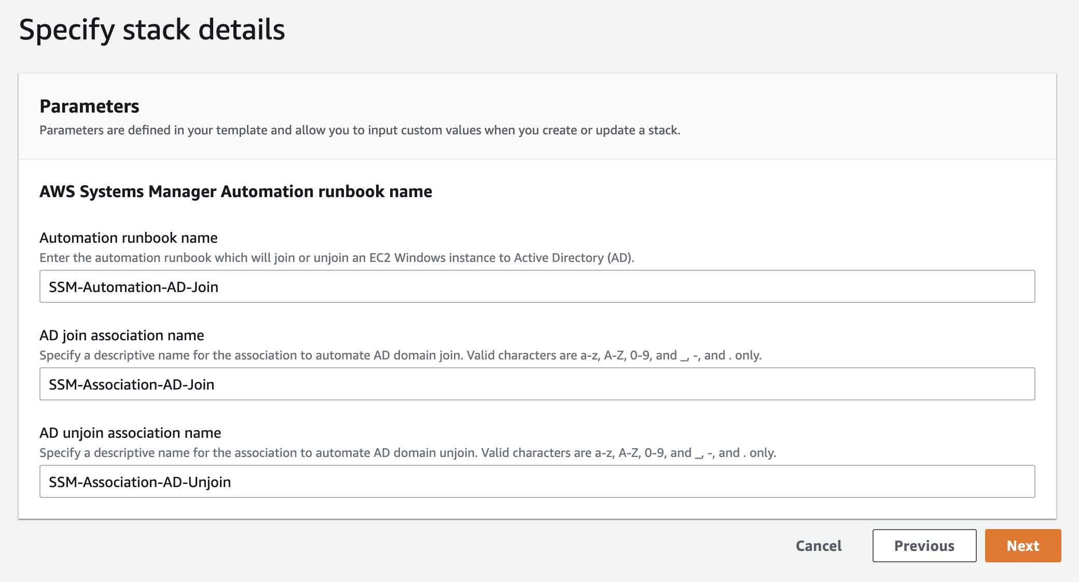Click the Automation runbook name label
This screenshot has width=1079, height=582.
click(128, 238)
